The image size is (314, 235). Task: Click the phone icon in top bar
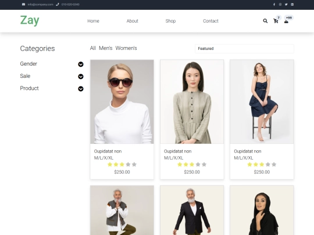coord(58,5)
